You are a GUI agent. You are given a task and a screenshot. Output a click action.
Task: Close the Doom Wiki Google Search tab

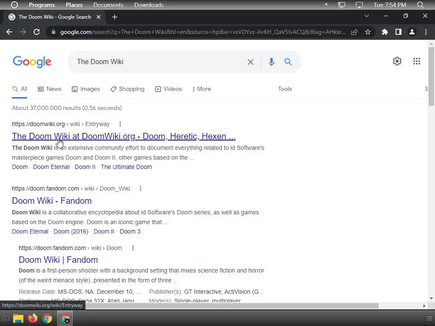pos(99,17)
